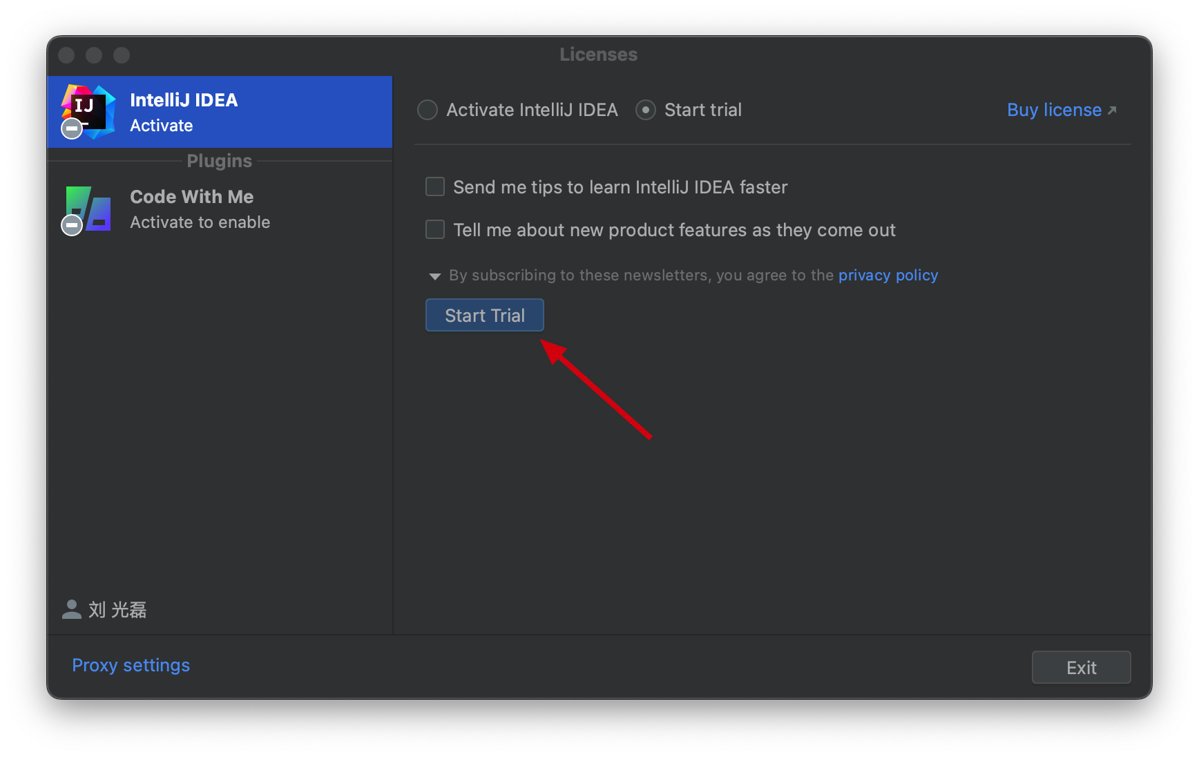Select Code With Me plugin in sidebar
This screenshot has width=1199, height=757.
pos(220,209)
